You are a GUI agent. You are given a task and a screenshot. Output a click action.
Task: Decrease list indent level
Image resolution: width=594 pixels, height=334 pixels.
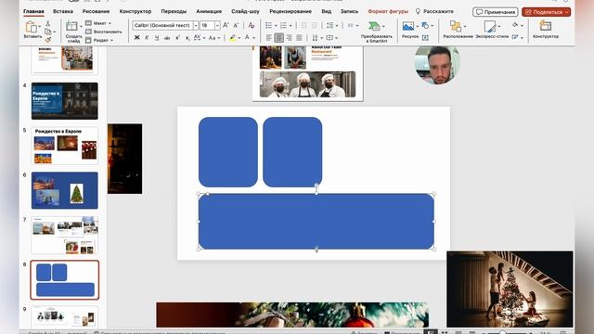[x=303, y=25]
